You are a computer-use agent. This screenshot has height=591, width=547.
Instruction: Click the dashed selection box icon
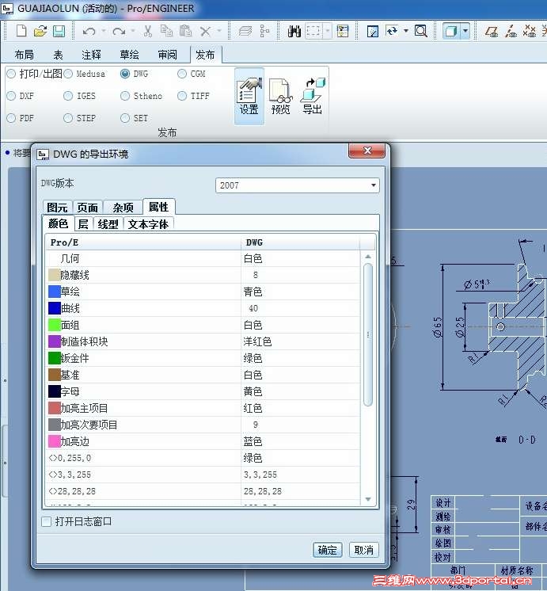313,31
